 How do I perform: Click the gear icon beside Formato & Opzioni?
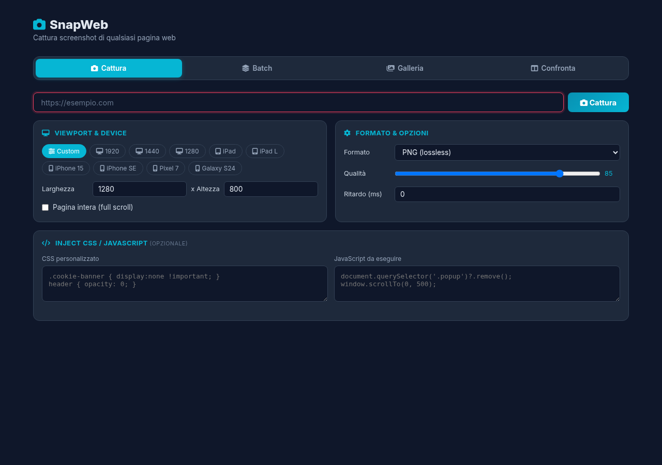click(x=347, y=133)
